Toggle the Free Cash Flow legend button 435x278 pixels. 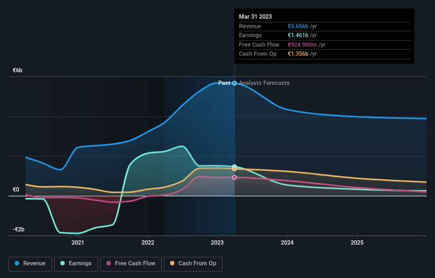click(x=131, y=264)
